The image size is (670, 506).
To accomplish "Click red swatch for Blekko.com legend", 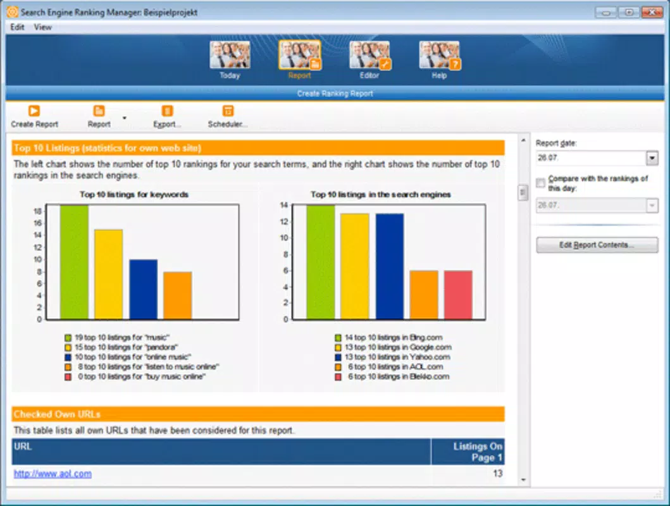I will pyautogui.click(x=338, y=377).
